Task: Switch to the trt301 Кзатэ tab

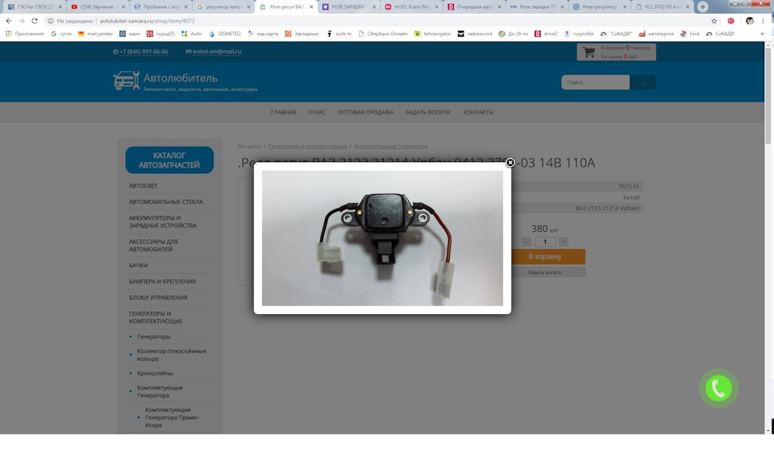Action: point(411,7)
